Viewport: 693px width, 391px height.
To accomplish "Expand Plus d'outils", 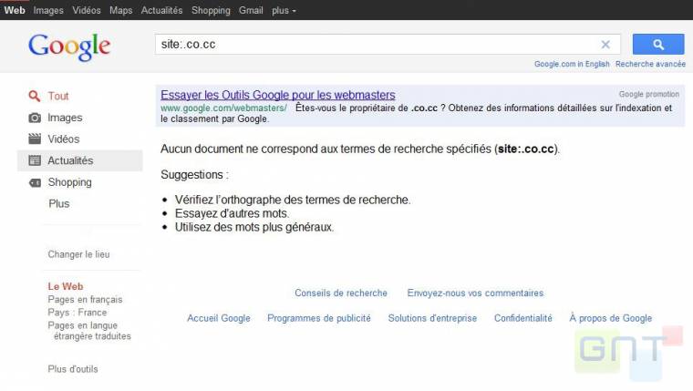I will 73,369.
